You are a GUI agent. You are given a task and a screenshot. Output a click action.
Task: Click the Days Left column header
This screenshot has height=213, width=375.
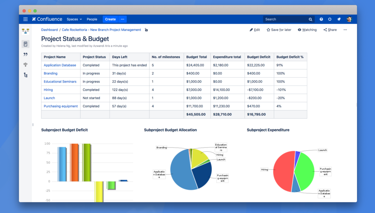(129, 57)
